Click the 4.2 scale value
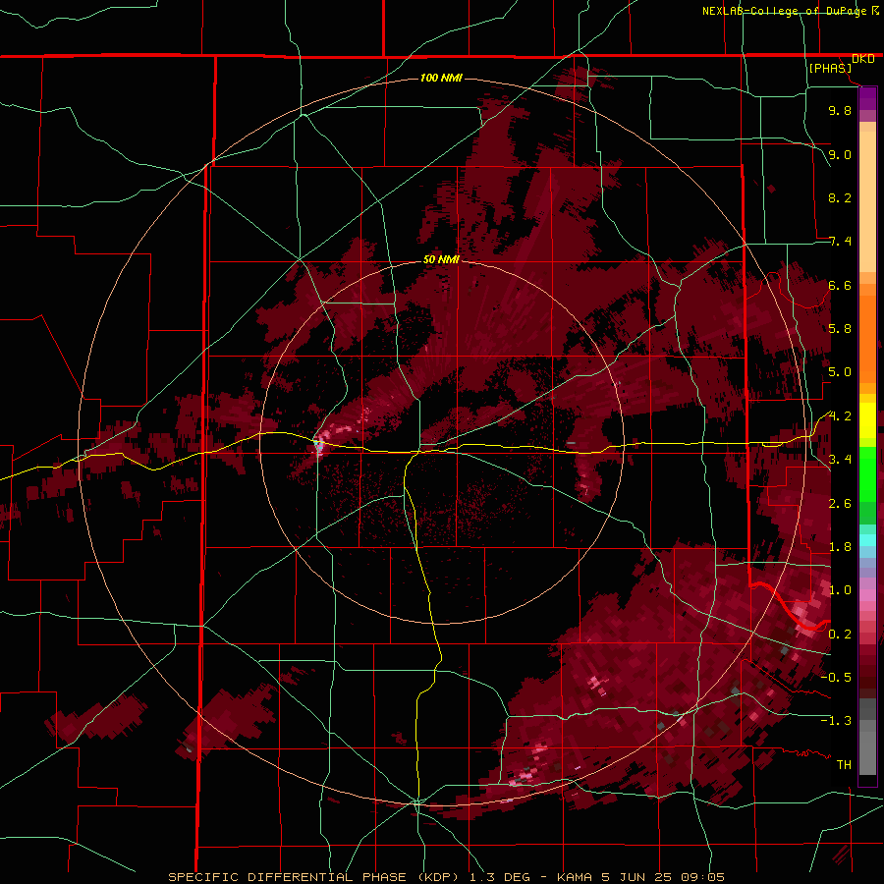 (840, 416)
